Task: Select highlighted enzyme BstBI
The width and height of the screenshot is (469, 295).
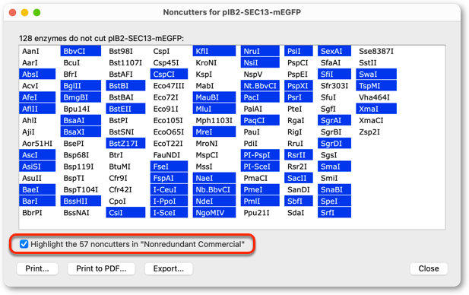Action: tap(125, 86)
